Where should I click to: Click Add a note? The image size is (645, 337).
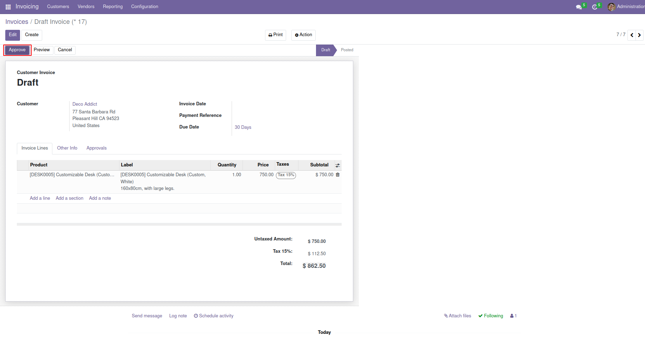pos(100,198)
